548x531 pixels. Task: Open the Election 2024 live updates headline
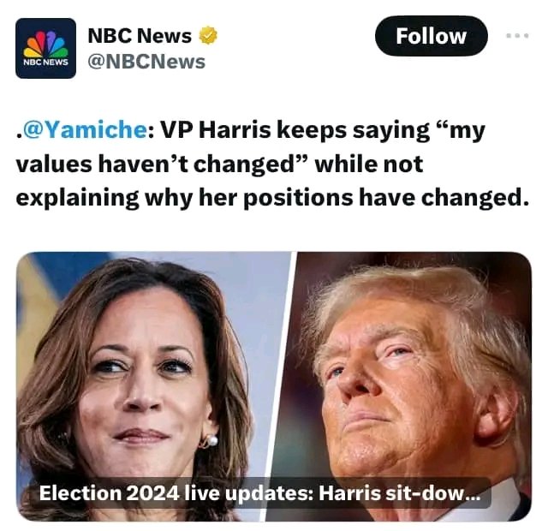(259, 493)
